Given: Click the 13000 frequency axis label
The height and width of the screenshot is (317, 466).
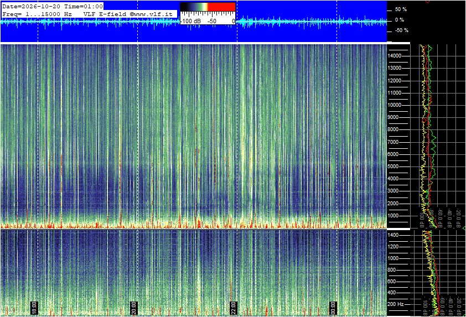Looking at the screenshot, I should click(395, 68).
